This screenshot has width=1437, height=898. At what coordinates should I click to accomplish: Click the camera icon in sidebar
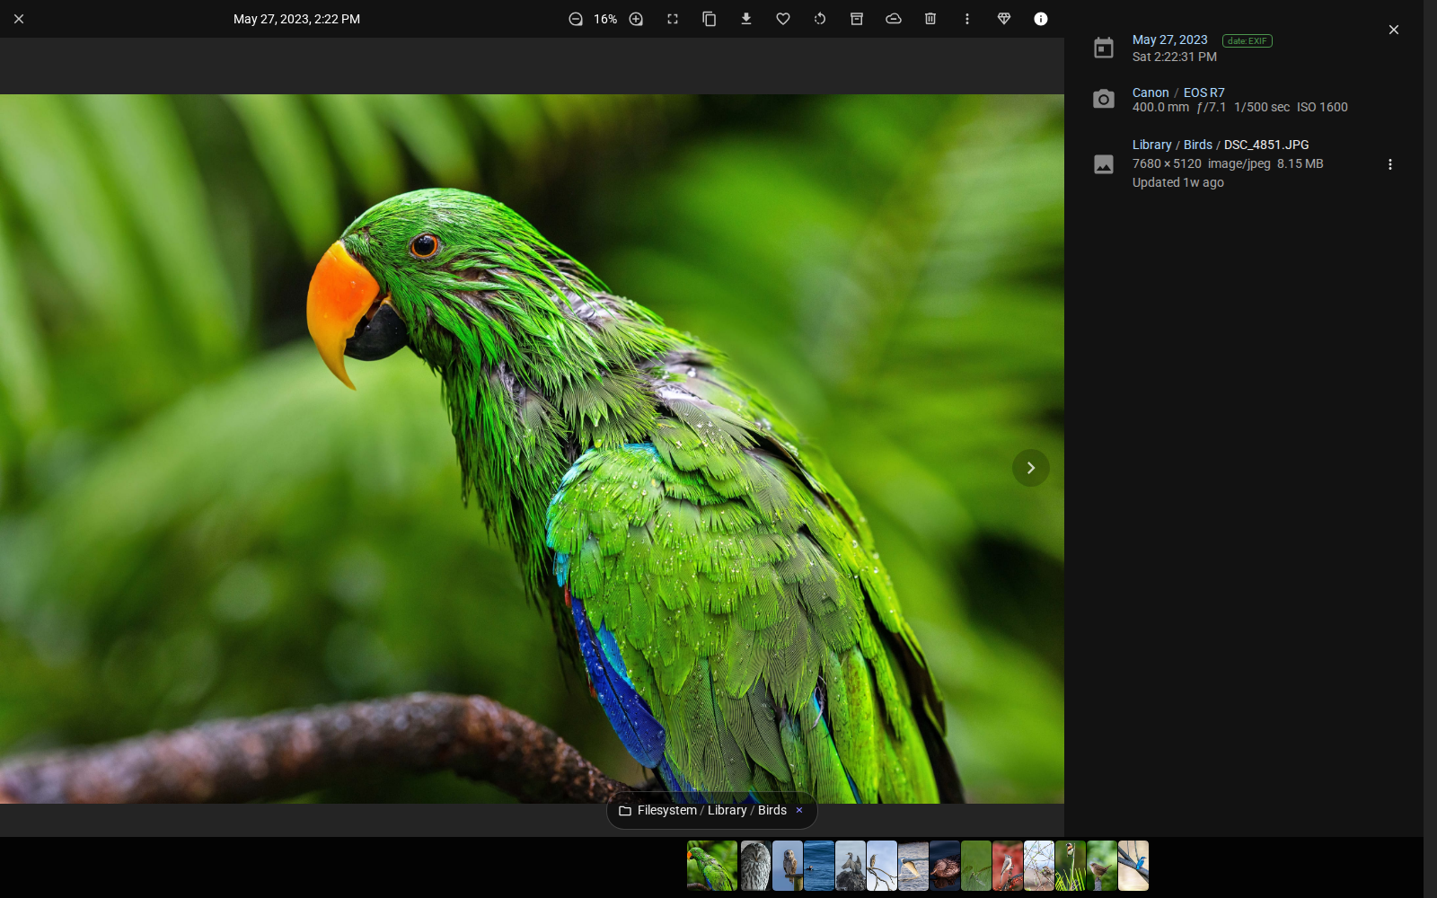[1104, 99]
